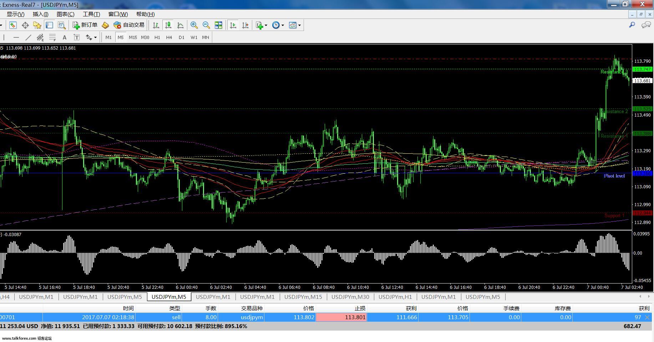Click the search magnifier icon
Viewport: 654px width, 342px height.
coord(632,25)
